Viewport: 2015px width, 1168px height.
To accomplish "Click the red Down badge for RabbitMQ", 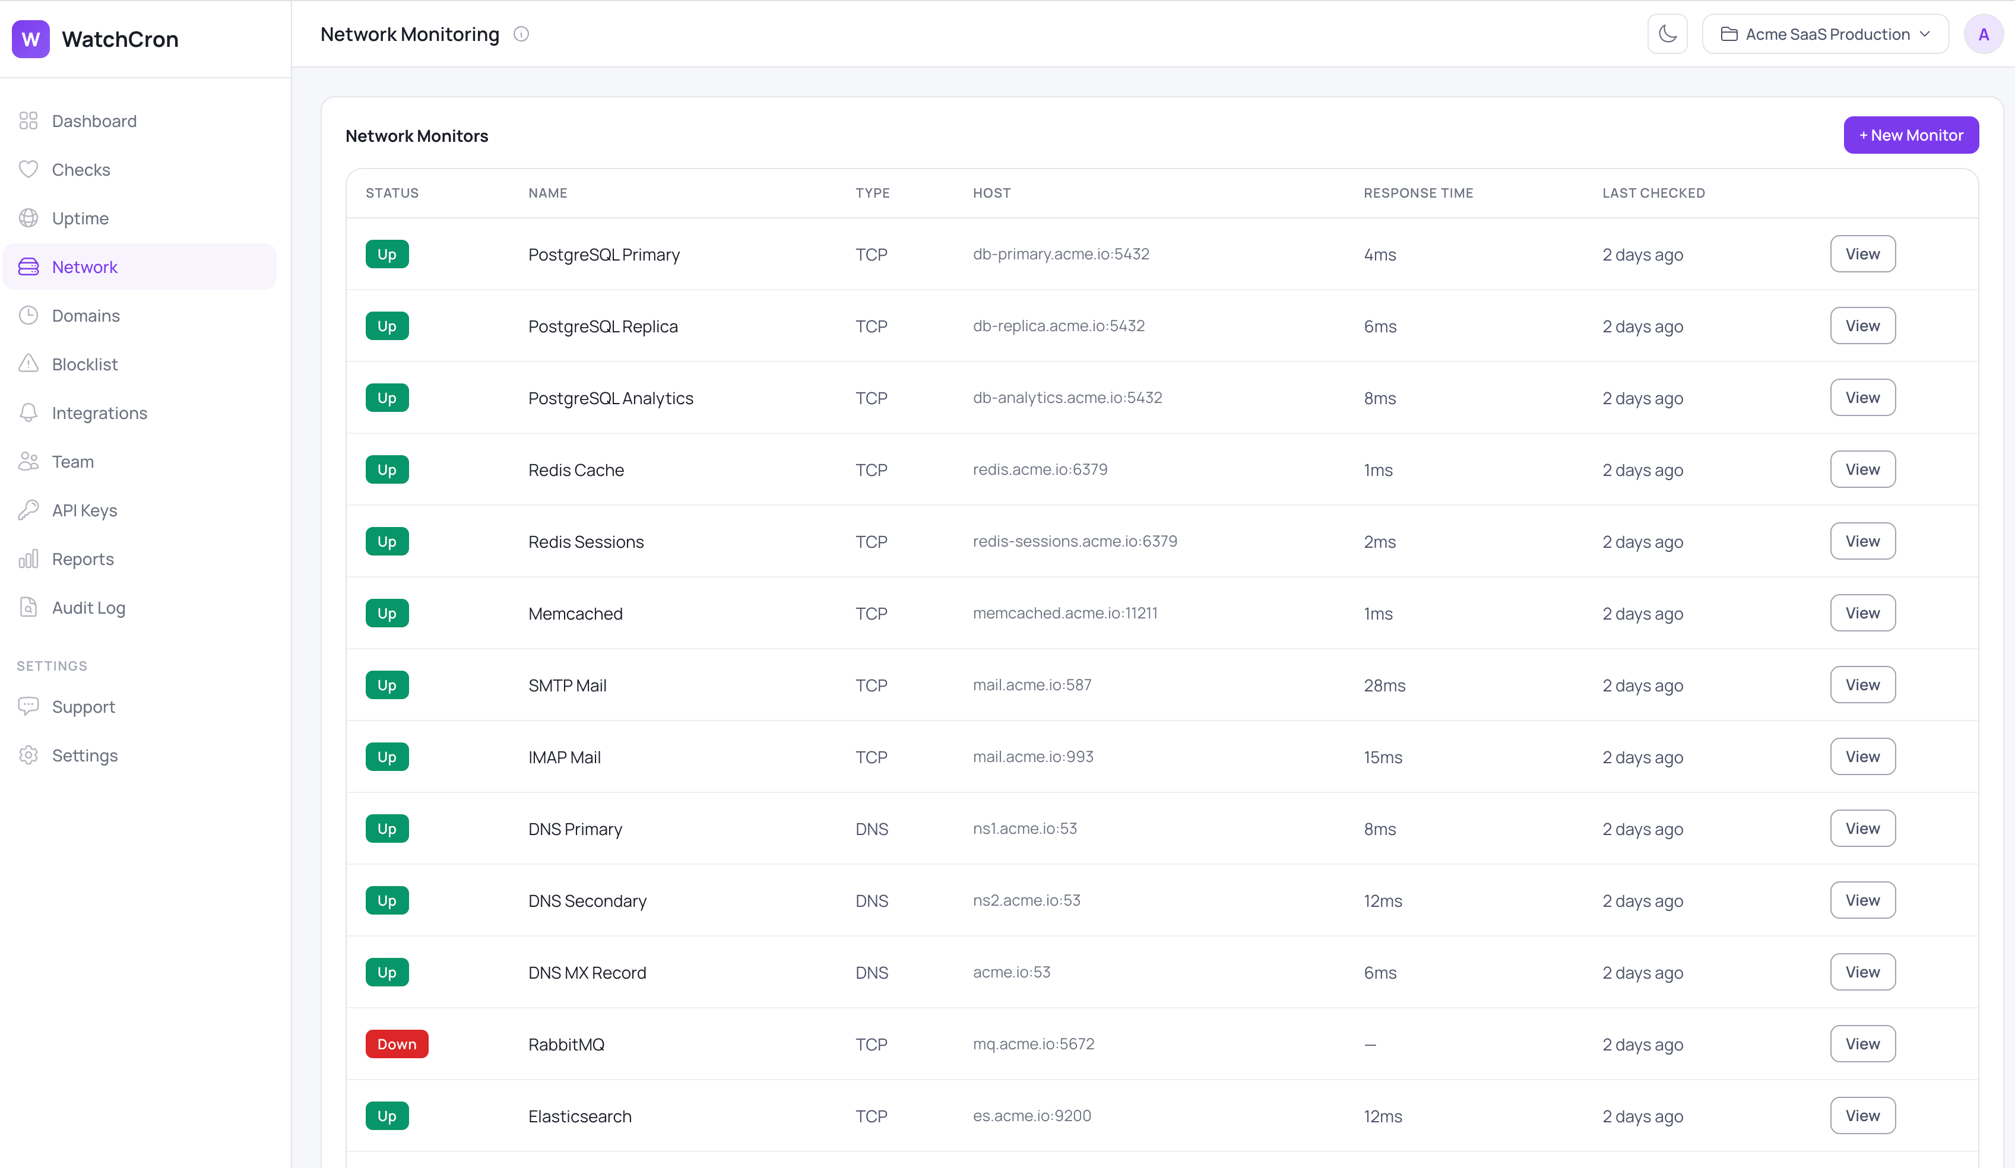I will pos(397,1044).
